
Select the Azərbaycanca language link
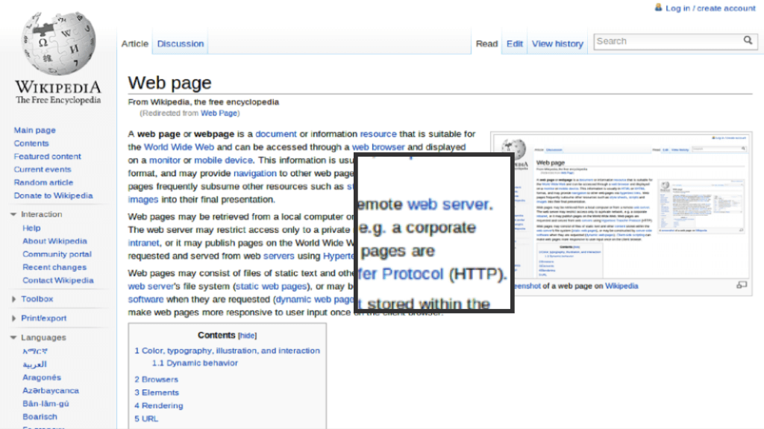tap(51, 391)
